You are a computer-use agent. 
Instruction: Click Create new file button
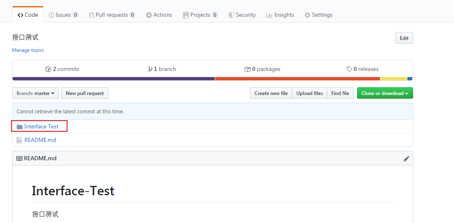(x=271, y=93)
